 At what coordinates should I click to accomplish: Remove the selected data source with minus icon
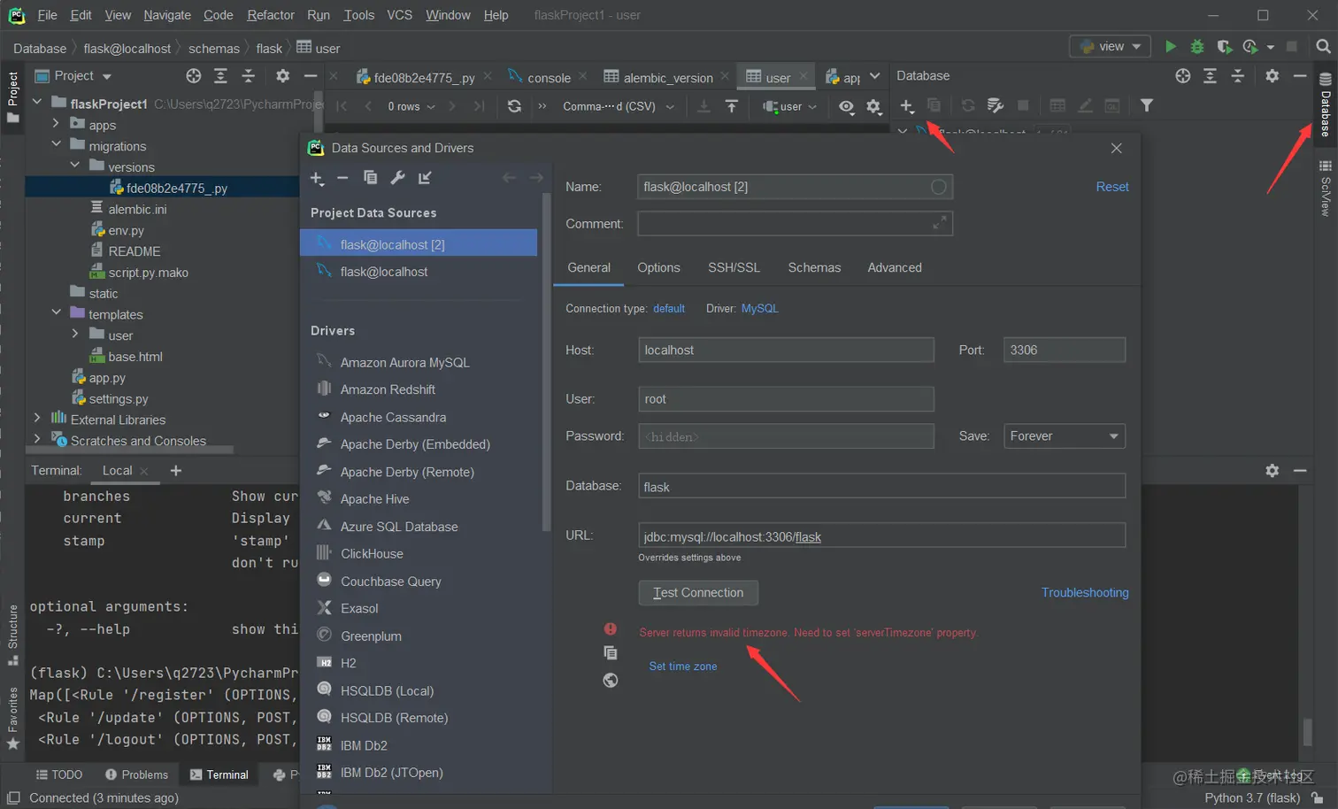point(342,178)
